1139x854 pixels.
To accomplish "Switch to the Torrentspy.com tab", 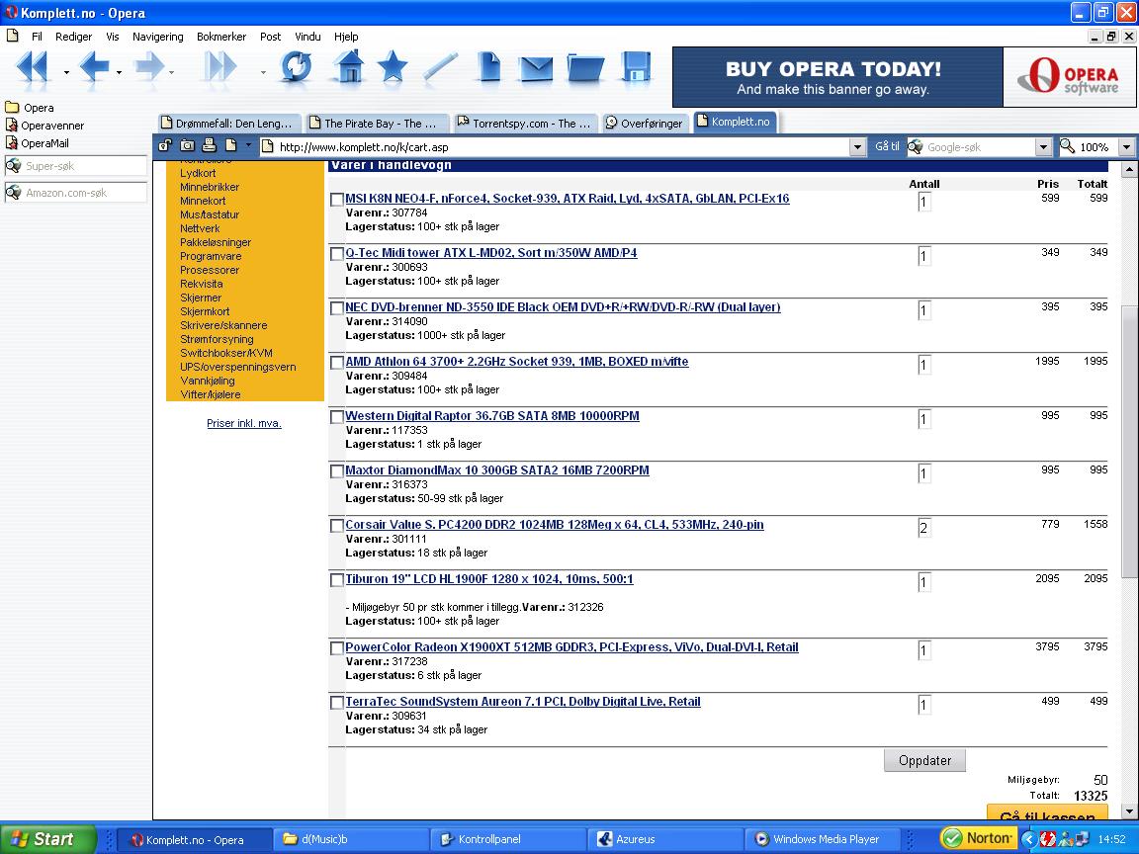I will 524,123.
